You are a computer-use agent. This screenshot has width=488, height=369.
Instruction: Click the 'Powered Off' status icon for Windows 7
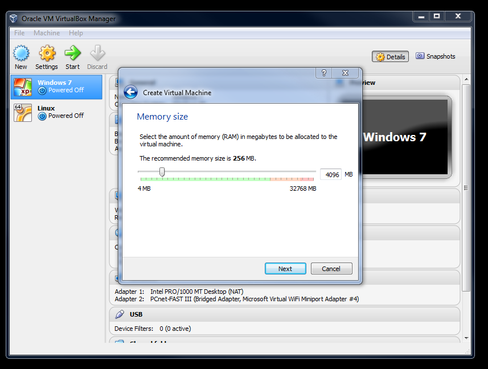coord(42,91)
